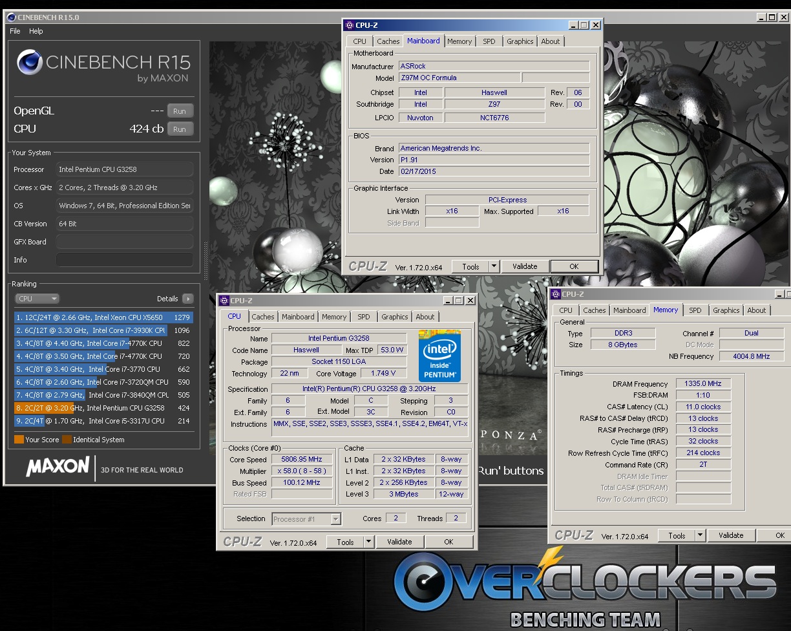
Task: Open Caches tab in CPU-Z CPU window
Action: pyautogui.click(x=263, y=317)
